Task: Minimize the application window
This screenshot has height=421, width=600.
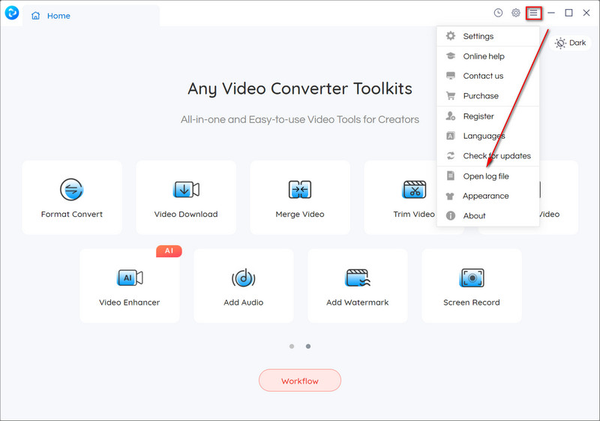Action: click(551, 13)
